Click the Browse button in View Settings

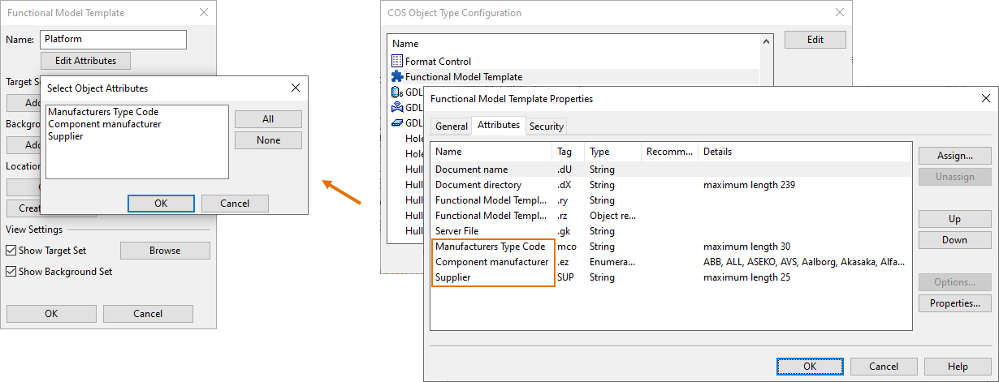pos(165,251)
